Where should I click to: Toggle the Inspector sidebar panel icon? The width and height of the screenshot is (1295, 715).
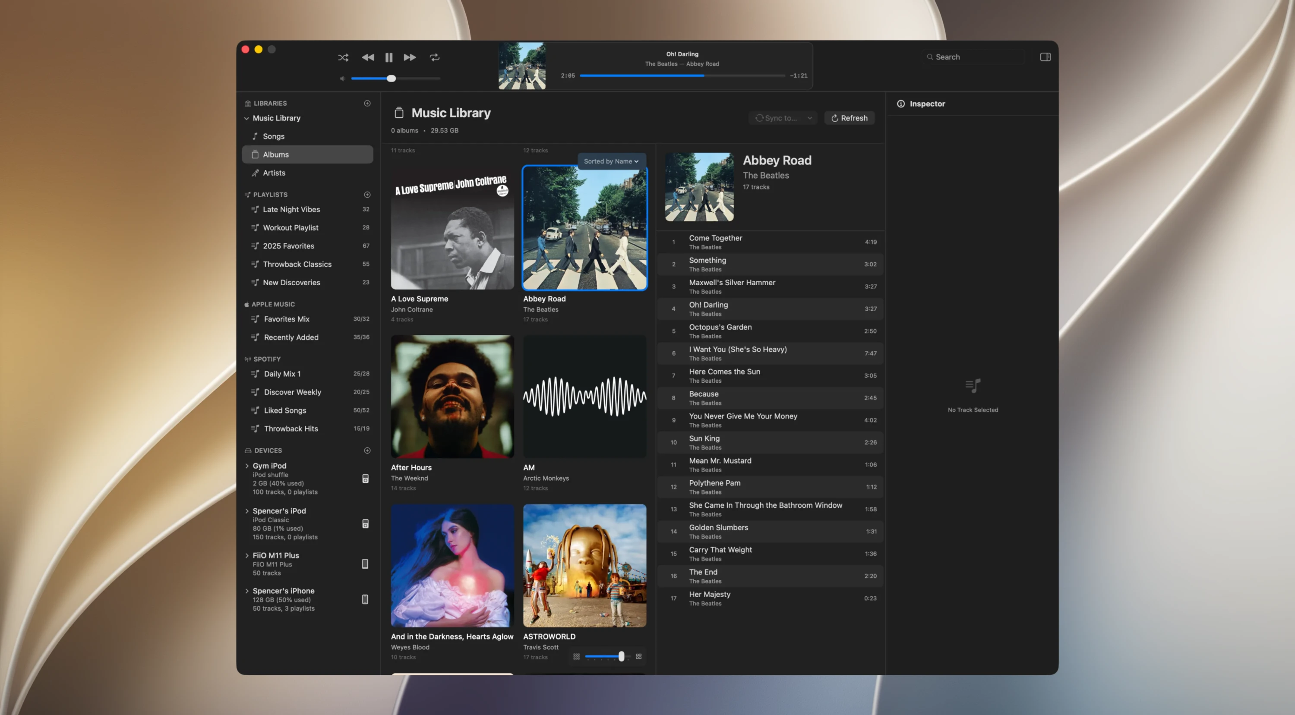click(x=1045, y=57)
